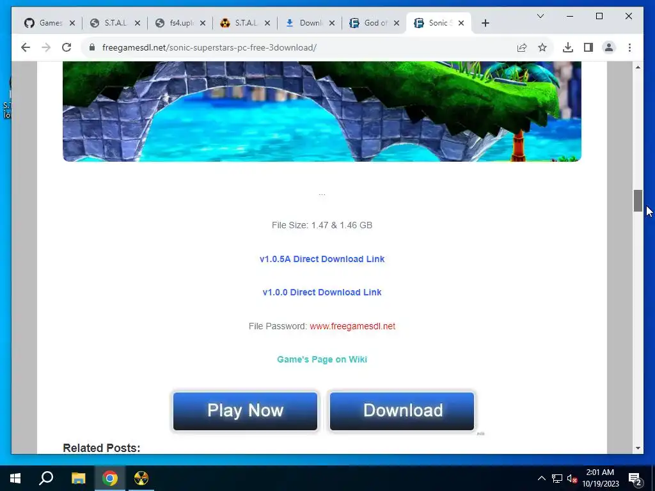Open Windows taskbar search
This screenshot has width=655, height=491.
tap(46, 478)
